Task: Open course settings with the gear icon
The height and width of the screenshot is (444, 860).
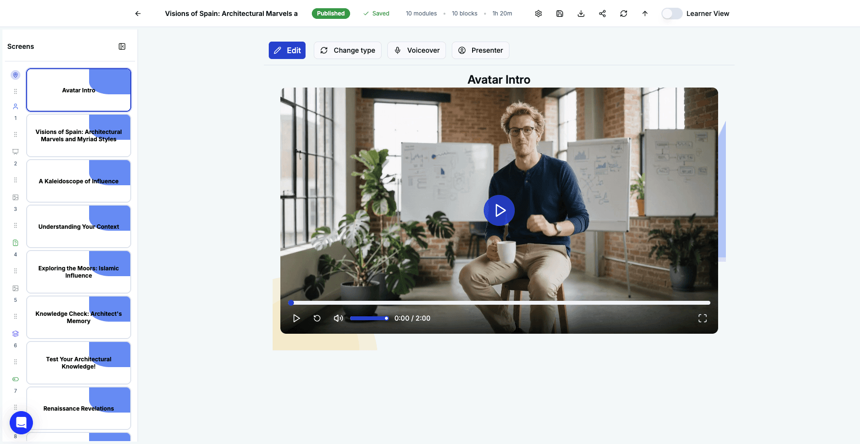Action: pos(538,14)
